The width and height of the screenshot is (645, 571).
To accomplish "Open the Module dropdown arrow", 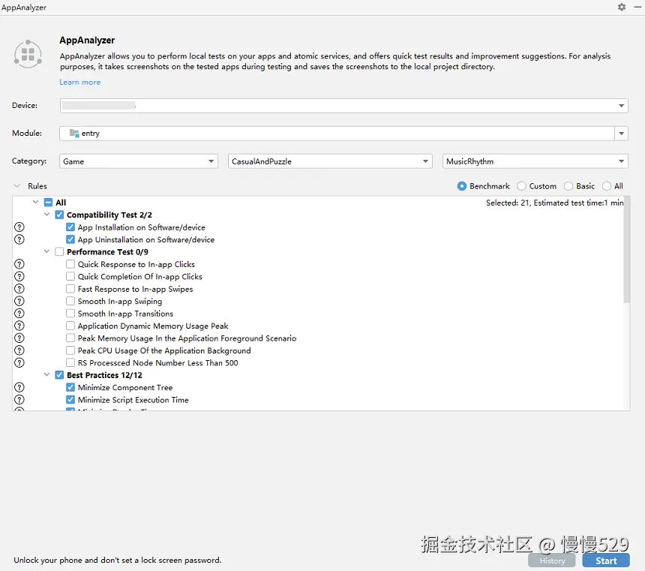I will pyautogui.click(x=621, y=134).
